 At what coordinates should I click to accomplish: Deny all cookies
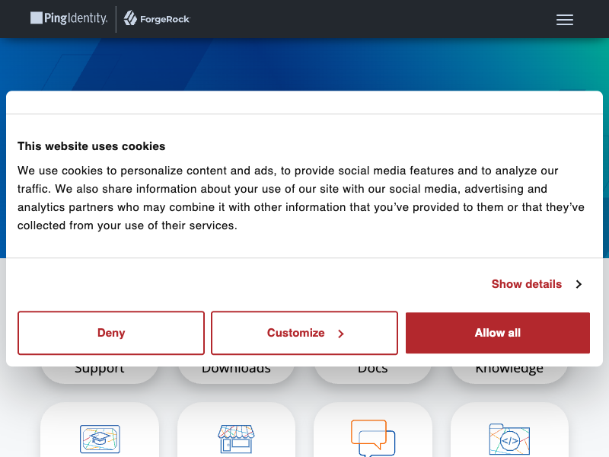click(111, 333)
